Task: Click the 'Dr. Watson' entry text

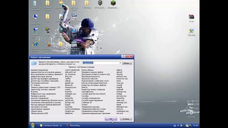Action: (x=35, y=85)
